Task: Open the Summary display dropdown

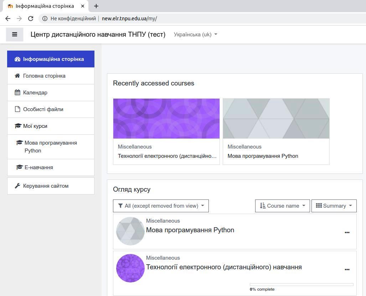Action: point(334,206)
